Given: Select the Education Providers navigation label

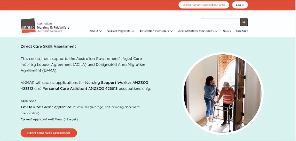Looking at the screenshot, I should pyautogui.click(x=154, y=31).
